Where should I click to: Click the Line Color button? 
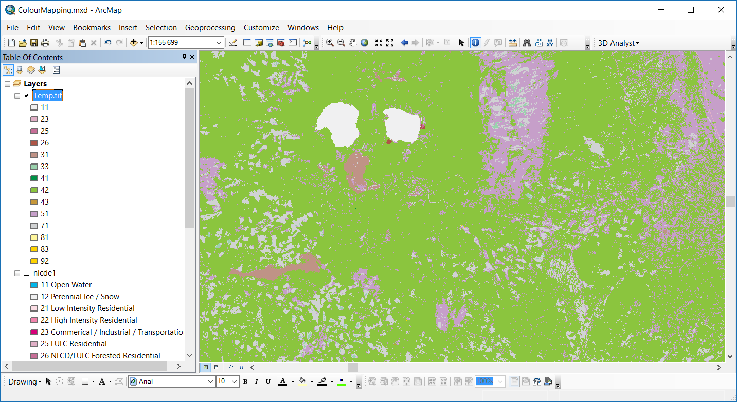pos(322,381)
